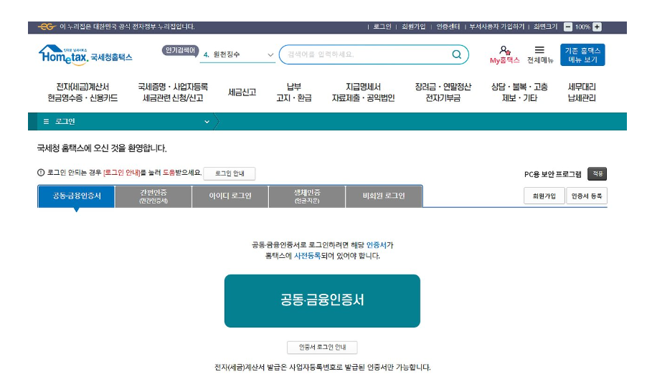
Task: Click the 100% zoom level text
Action: tap(582, 27)
